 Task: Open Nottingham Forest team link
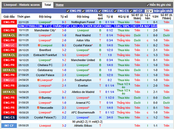pos(83,22)
